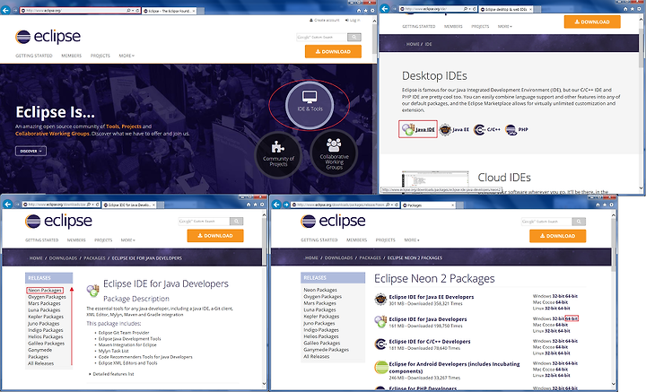Click HOME breadcrumb in Desktop IDEs window
This screenshot has width=646, height=392.
[413, 44]
